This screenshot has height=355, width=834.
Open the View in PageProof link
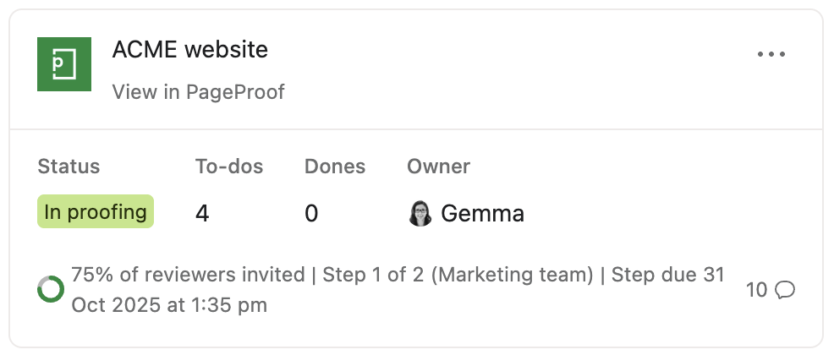point(198,92)
